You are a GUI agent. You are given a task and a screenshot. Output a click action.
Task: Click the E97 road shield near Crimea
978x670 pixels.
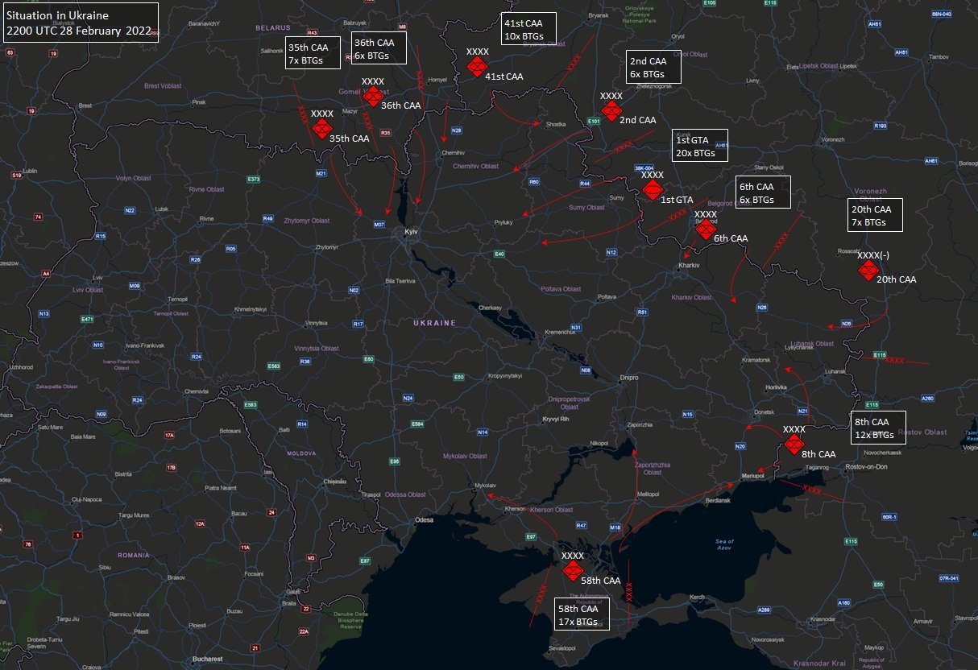coord(531,537)
